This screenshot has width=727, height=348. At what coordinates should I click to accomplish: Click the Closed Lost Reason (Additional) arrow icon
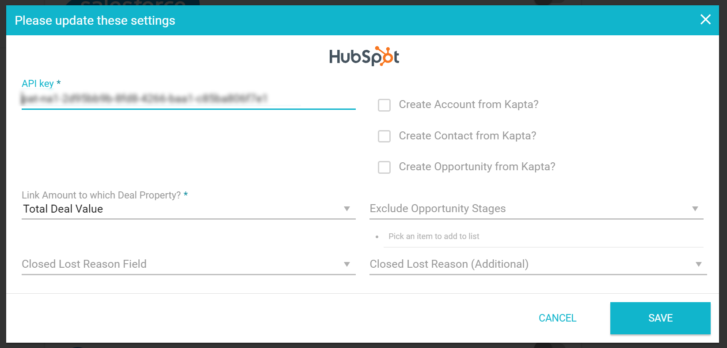tap(699, 264)
